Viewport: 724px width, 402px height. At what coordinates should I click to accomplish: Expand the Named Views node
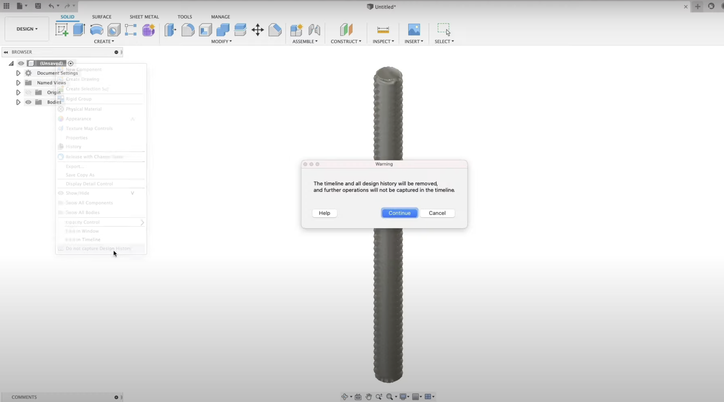(x=18, y=83)
